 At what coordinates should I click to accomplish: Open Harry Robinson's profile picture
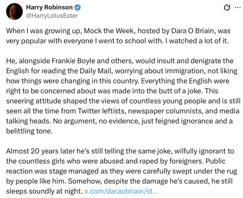(14, 11)
